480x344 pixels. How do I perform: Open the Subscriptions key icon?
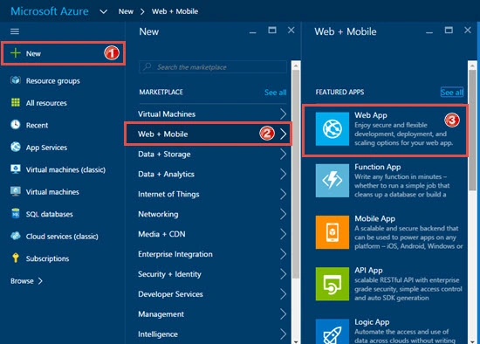pos(16,258)
